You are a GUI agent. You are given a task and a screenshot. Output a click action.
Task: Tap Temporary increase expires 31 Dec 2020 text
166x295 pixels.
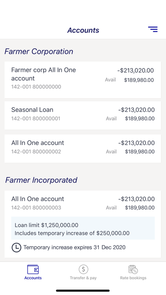point(75,247)
